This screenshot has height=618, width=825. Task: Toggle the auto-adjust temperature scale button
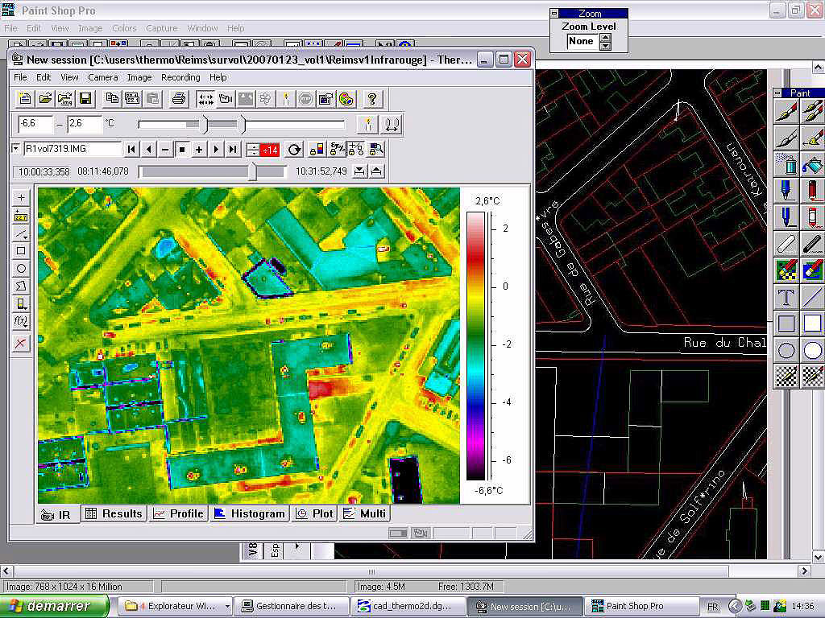pos(367,125)
